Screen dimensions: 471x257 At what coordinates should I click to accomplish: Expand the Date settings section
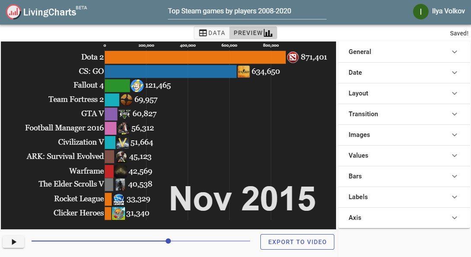coord(404,73)
